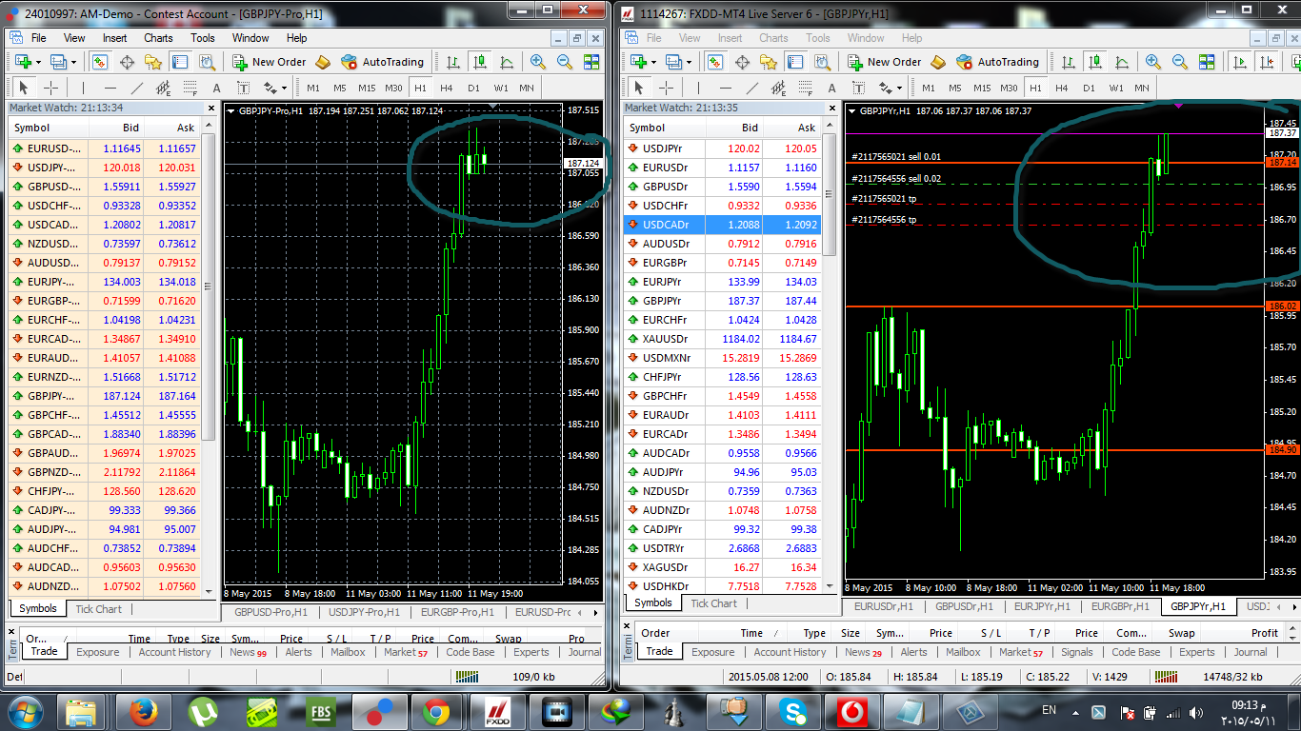Open Charts menu in AM-Demo window
Viewport: 1301px width, 731px height.
point(158,38)
